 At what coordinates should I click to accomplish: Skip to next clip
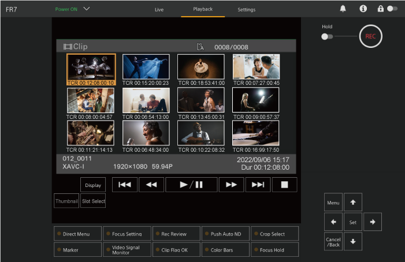258,185
